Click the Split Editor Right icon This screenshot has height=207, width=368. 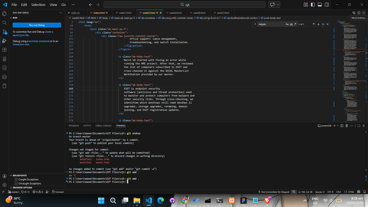point(359,13)
